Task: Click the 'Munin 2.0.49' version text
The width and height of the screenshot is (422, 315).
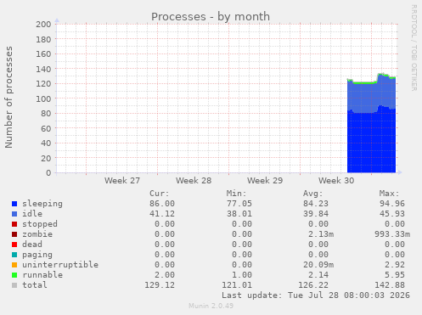Action: tap(211, 306)
